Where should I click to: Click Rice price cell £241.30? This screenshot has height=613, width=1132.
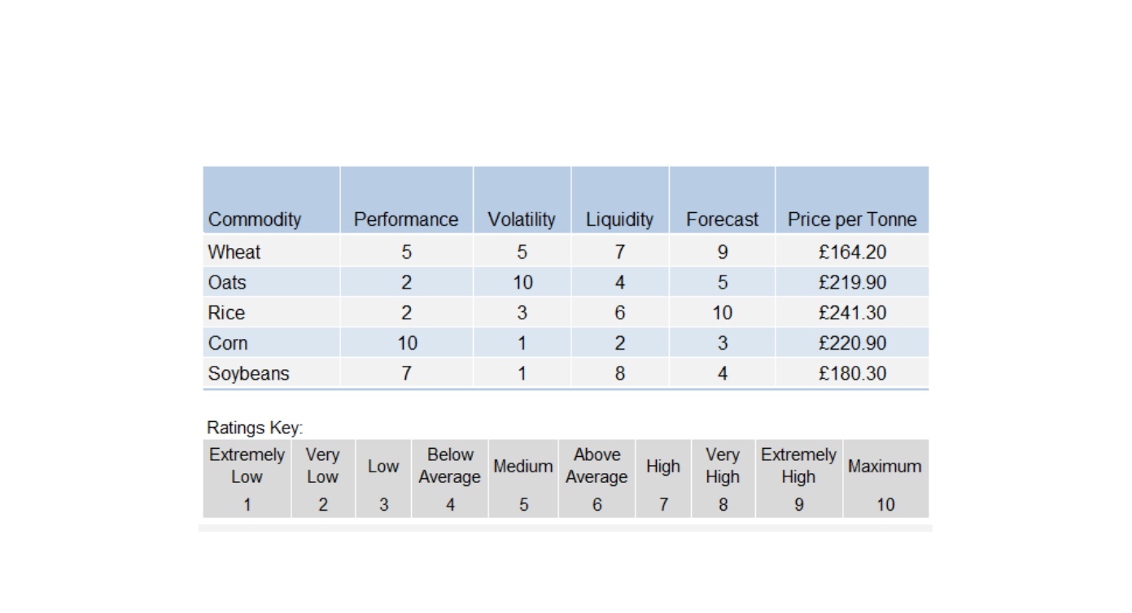pyautogui.click(x=852, y=313)
